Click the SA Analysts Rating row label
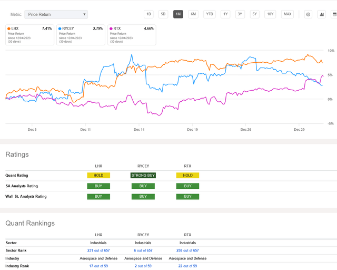 [22, 186]
